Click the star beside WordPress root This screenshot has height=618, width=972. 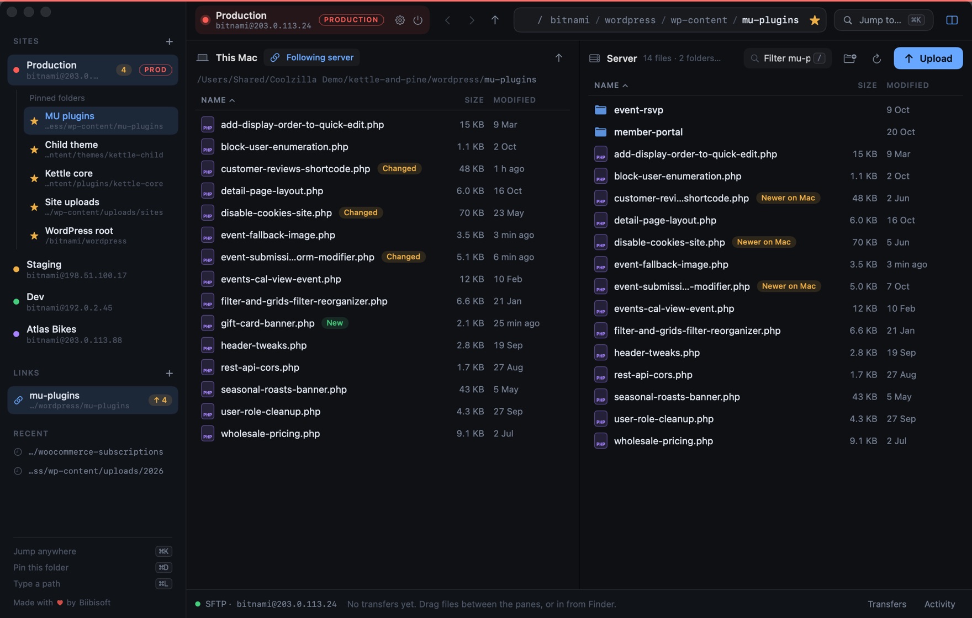[34, 236]
